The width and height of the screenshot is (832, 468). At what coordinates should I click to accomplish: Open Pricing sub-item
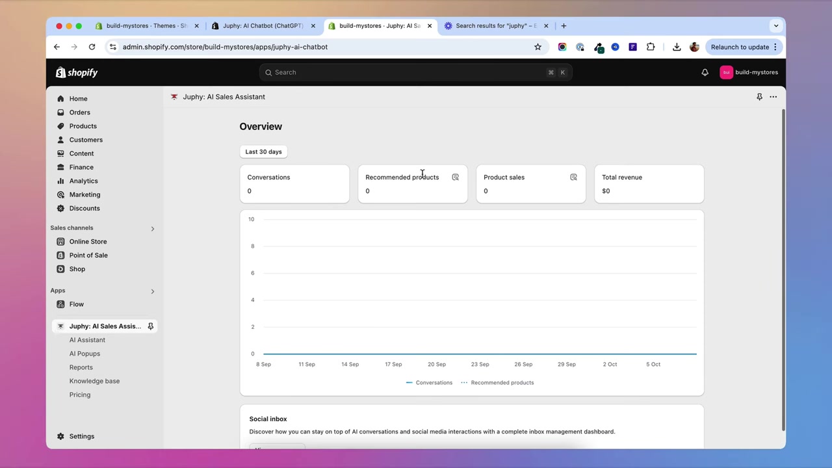pyautogui.click(x=80, y=395)
